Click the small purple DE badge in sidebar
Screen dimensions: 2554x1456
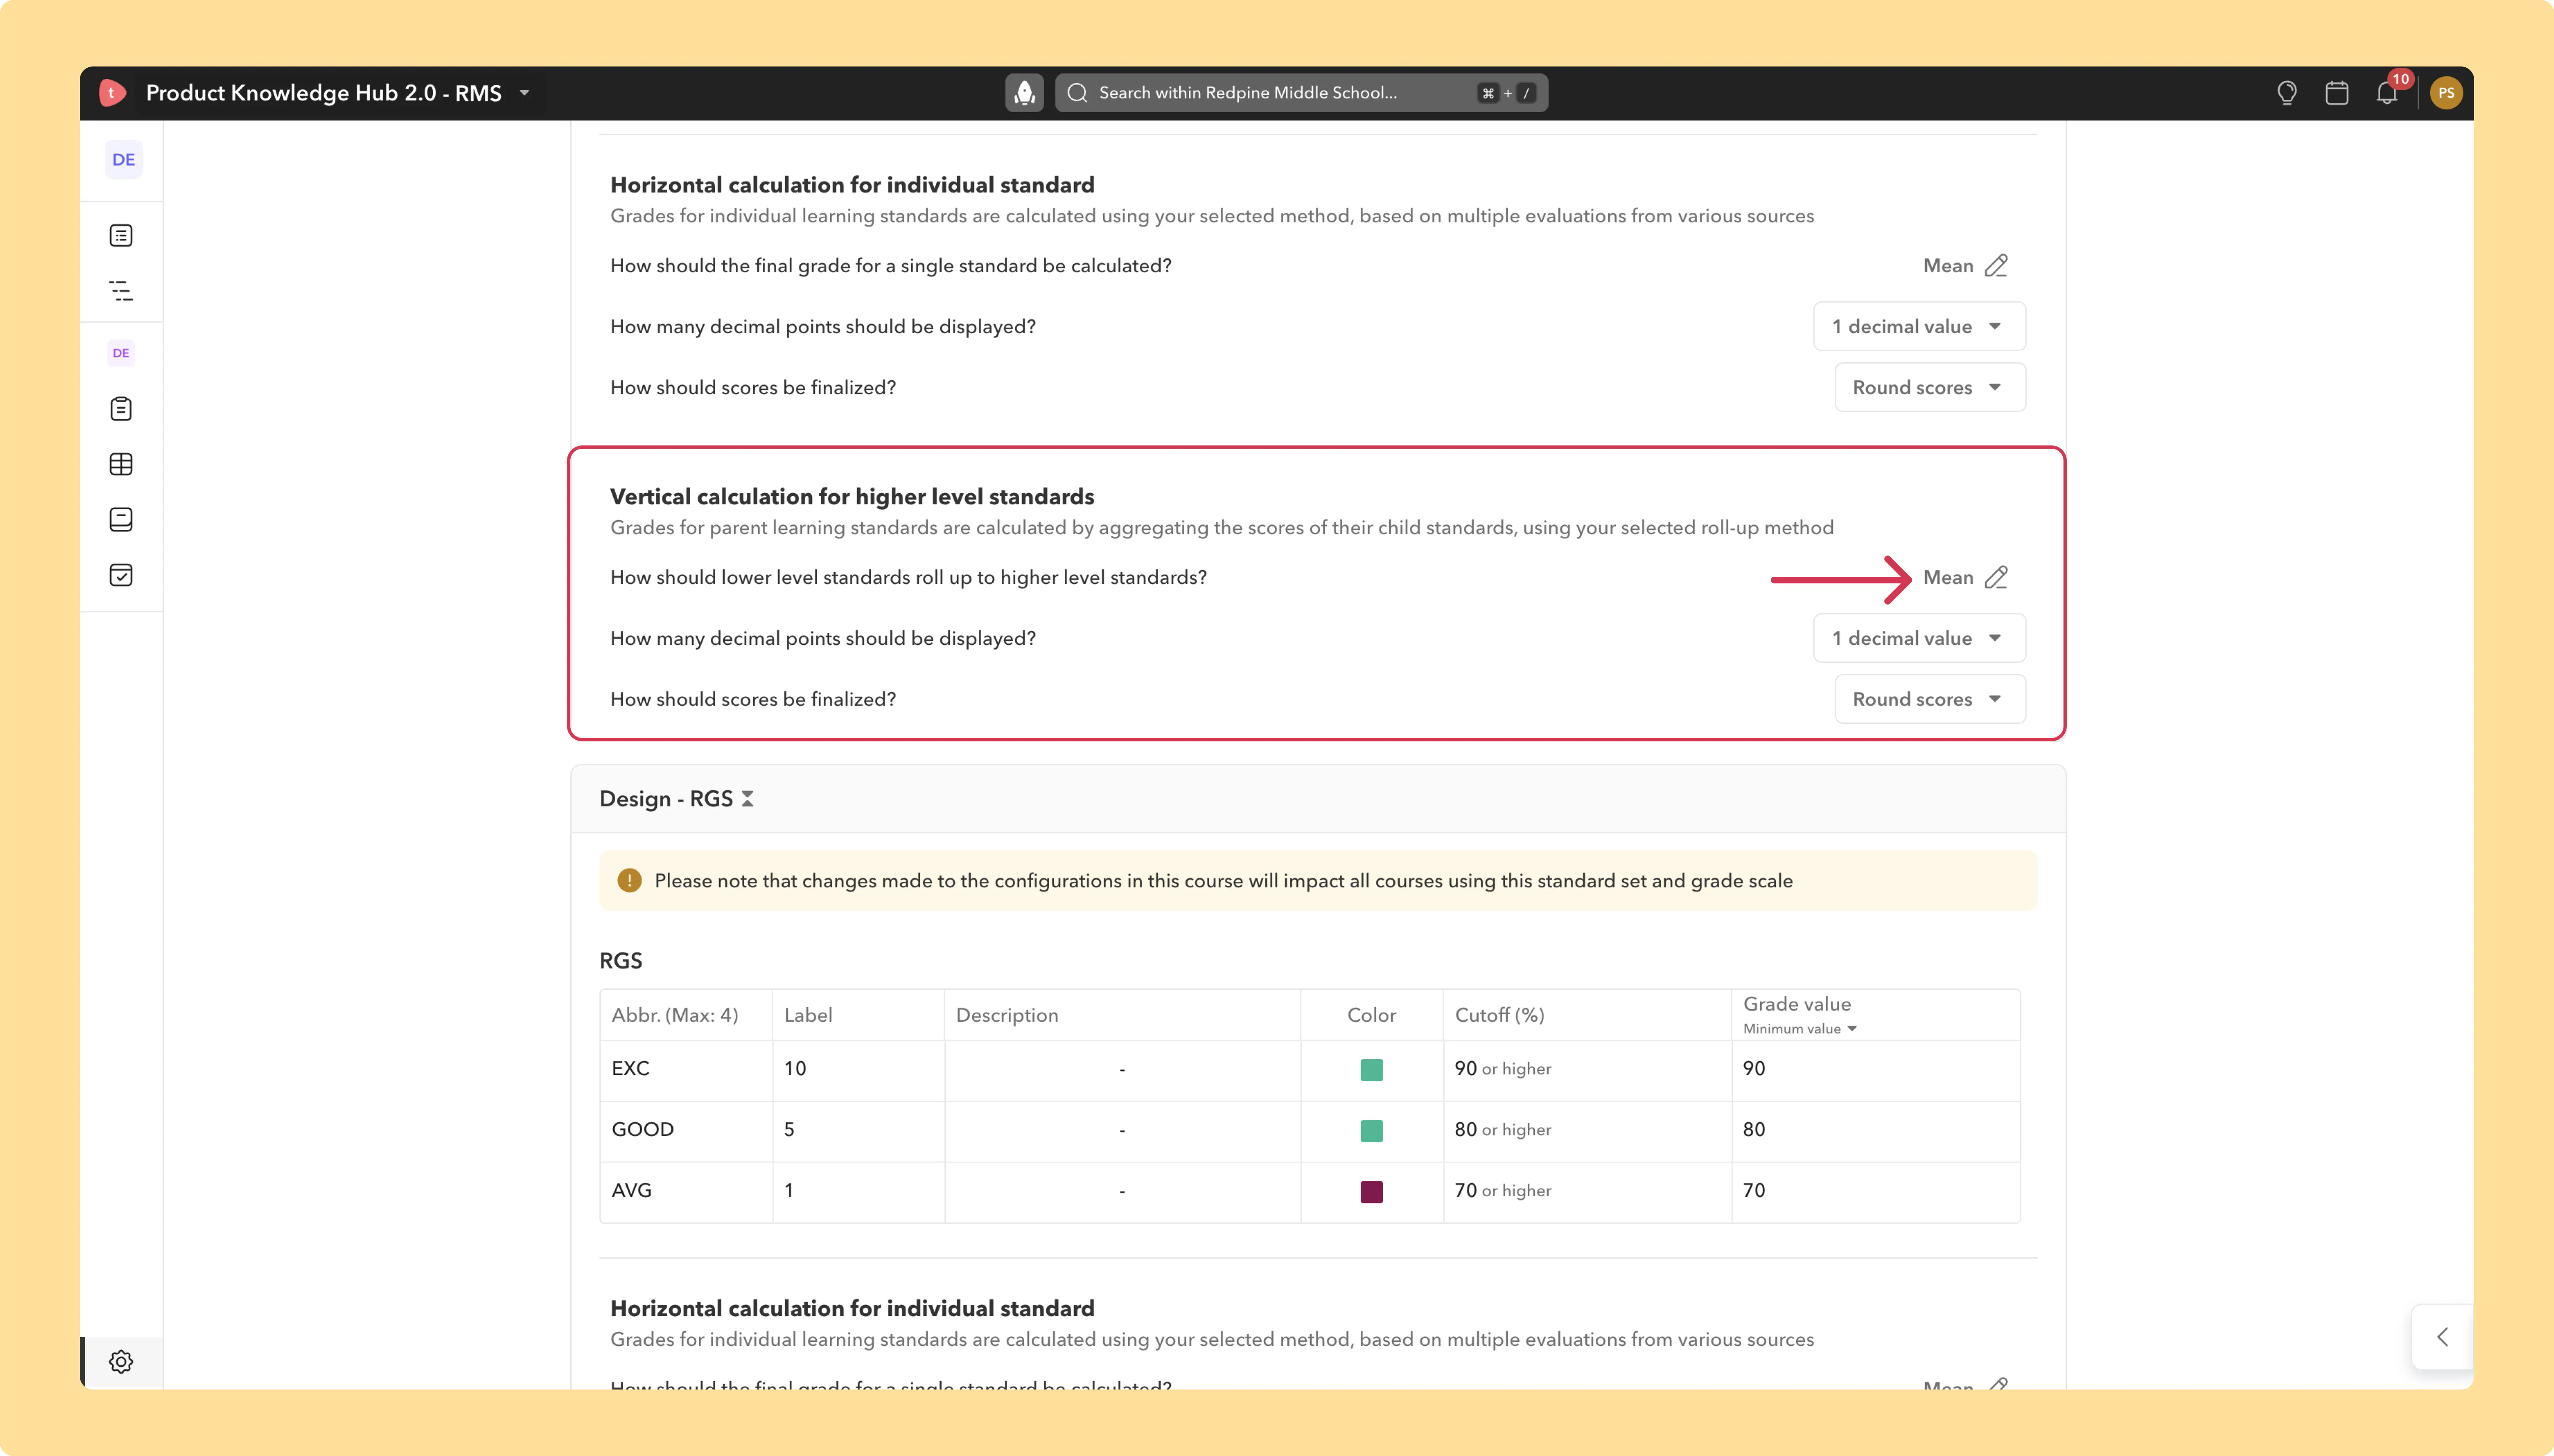coord(121,353)
